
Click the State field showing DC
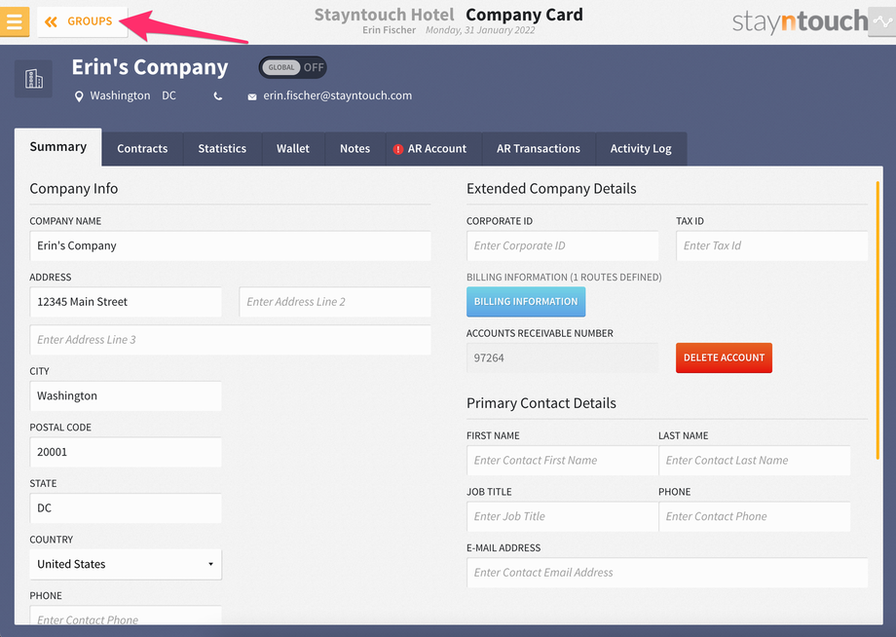[126, 507]
